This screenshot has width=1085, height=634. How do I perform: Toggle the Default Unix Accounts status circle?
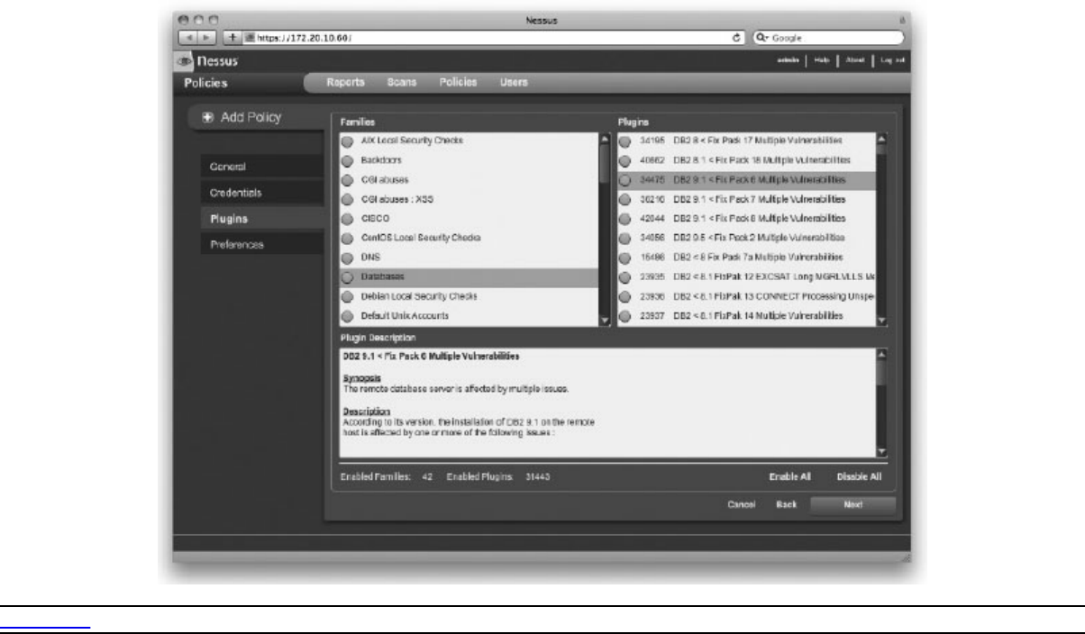(x=346, y=316)
